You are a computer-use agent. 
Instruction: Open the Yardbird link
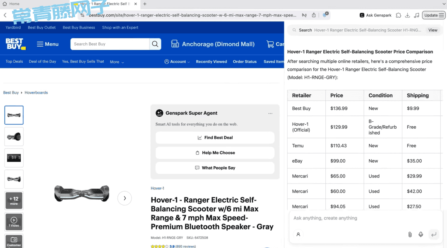13,28
